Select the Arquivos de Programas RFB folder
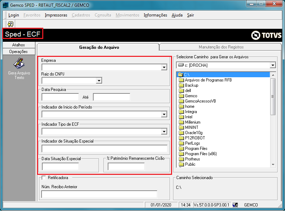 (x=205, y=80)
